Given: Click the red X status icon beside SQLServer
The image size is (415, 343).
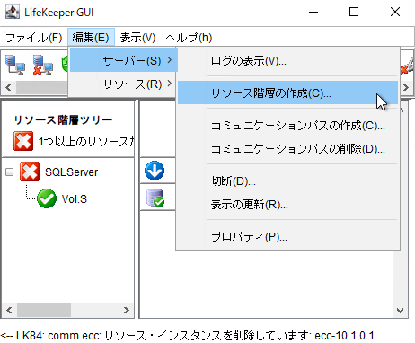Looking at the screenshot, I should (30, 171).
